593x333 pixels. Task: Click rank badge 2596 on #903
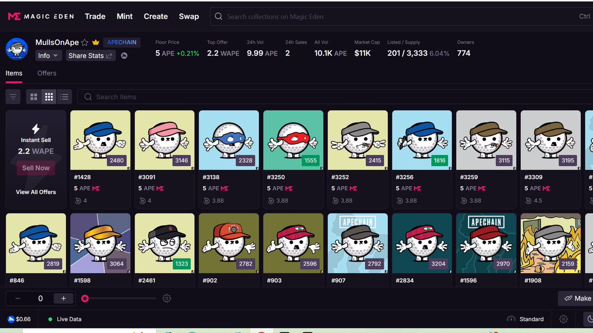(x=310, y=264)
